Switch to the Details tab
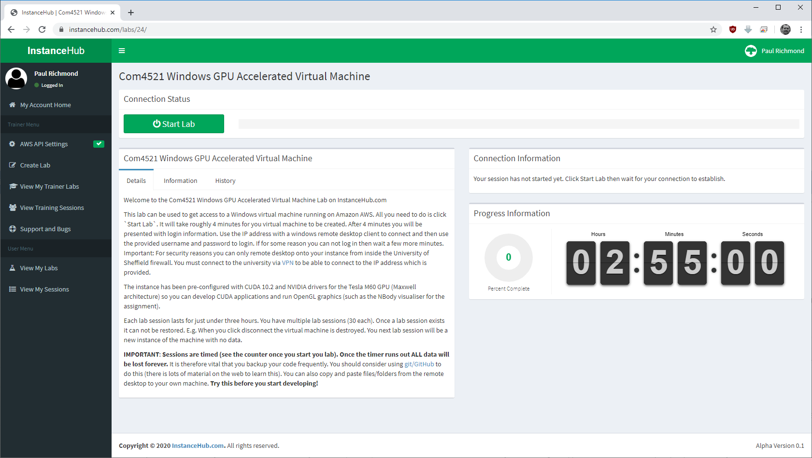 click(x=136, y=180)
